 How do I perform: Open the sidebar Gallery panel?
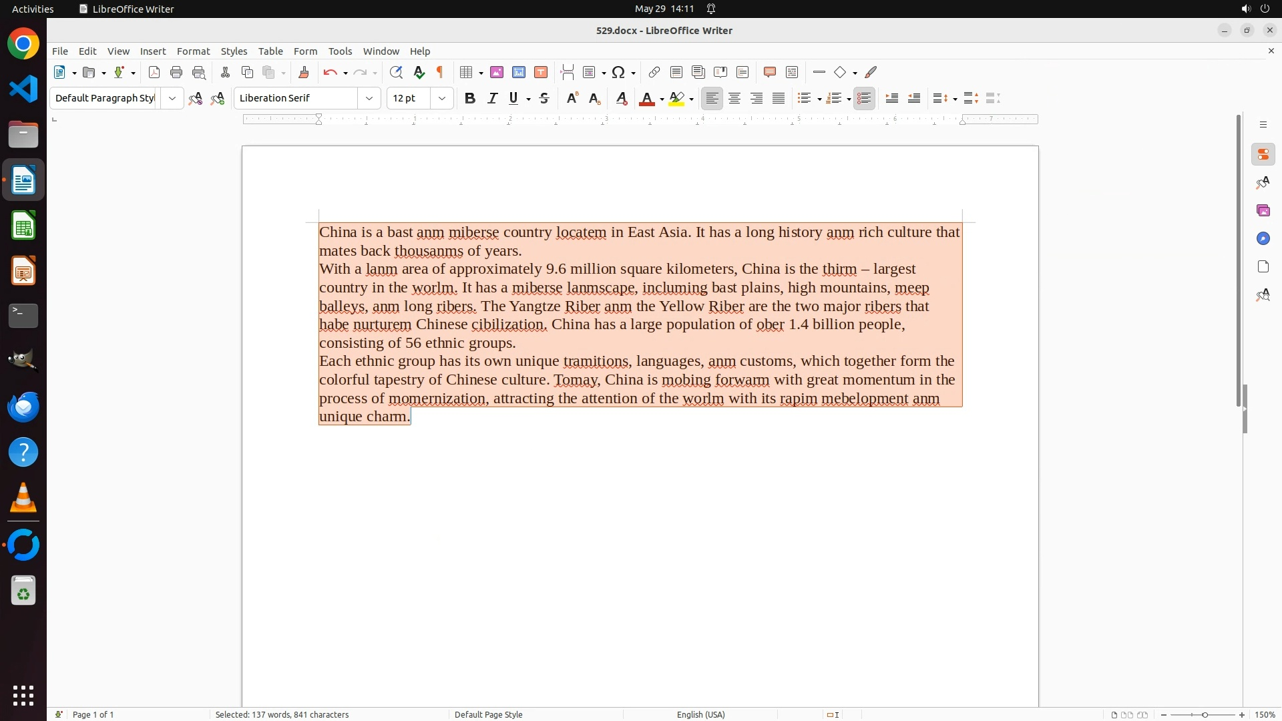click(x=1263, y=211)
